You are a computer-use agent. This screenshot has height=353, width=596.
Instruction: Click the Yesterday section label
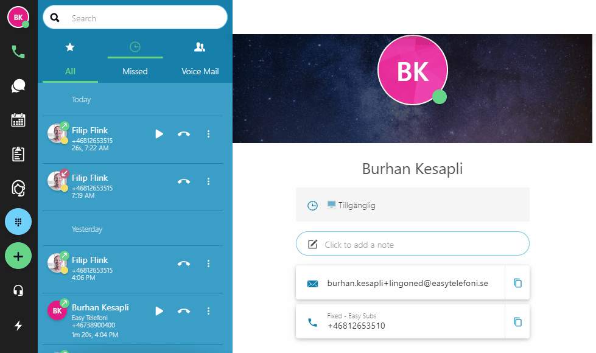(x=87, y=229)
